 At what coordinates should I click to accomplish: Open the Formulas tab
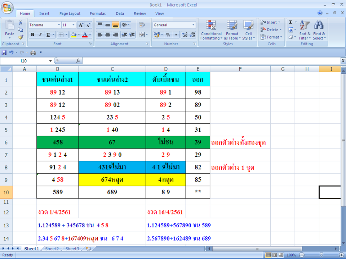click(98, 13)
